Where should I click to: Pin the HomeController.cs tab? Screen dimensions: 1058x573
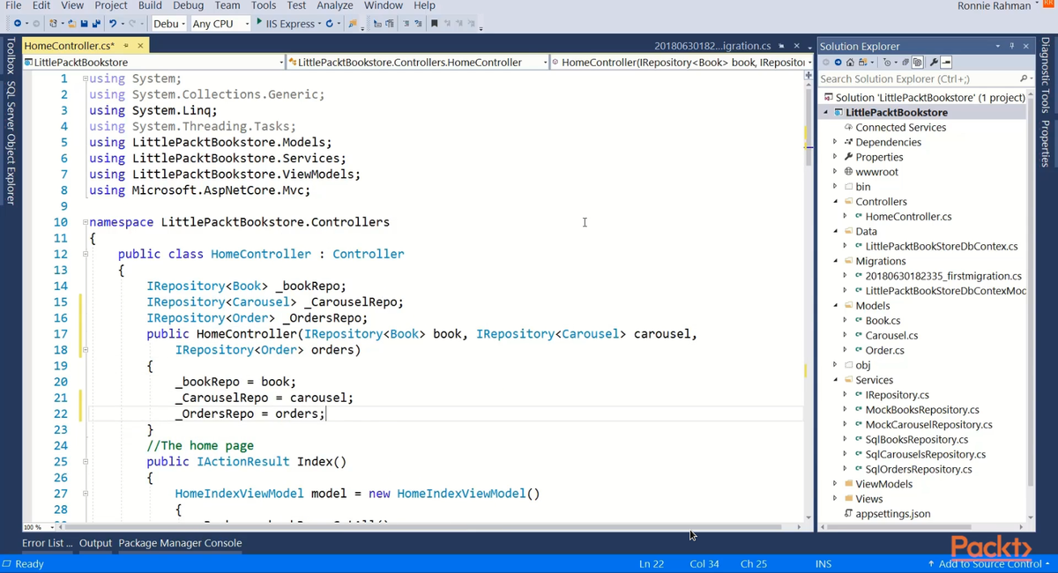pyautogui.click(x=126, y=45)
